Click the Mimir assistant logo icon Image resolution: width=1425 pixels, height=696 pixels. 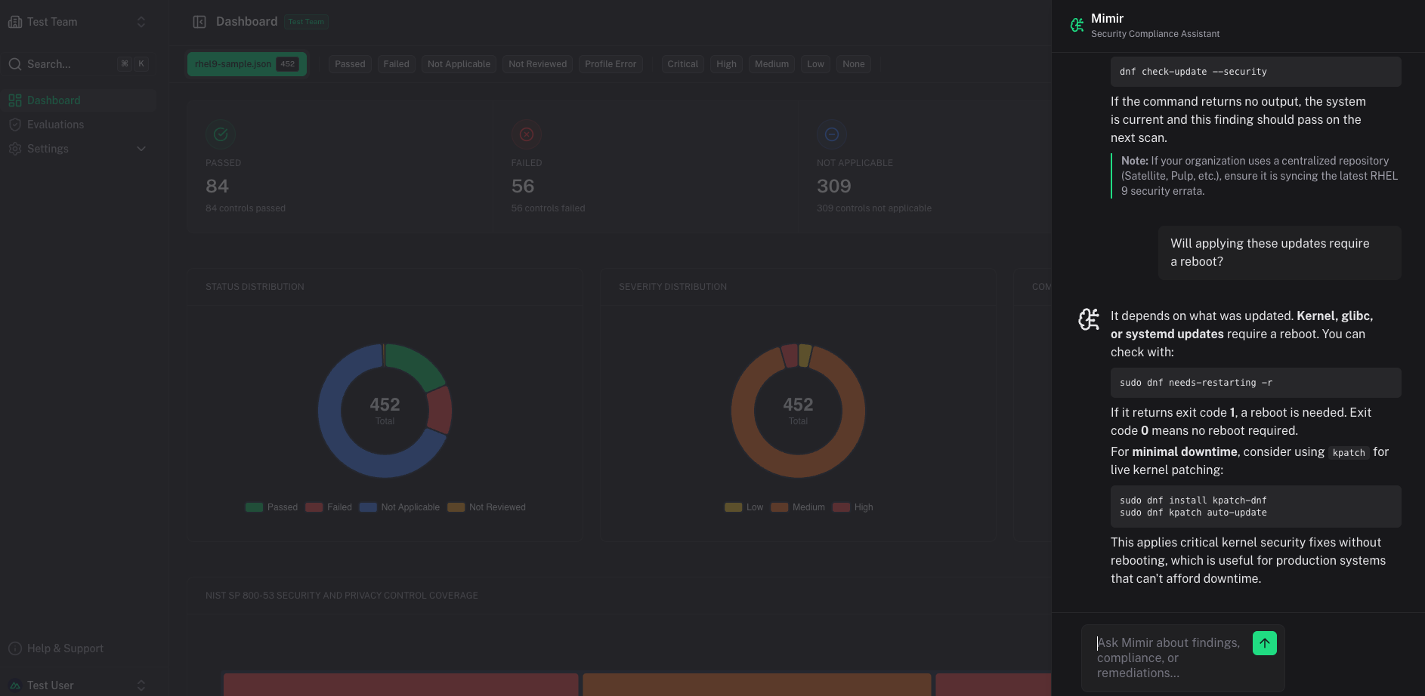tap(1077, 24)
